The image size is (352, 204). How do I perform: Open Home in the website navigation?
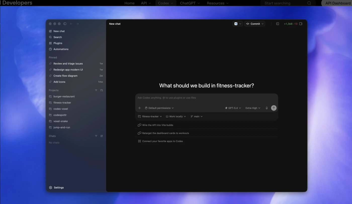[x=129, y=3]
